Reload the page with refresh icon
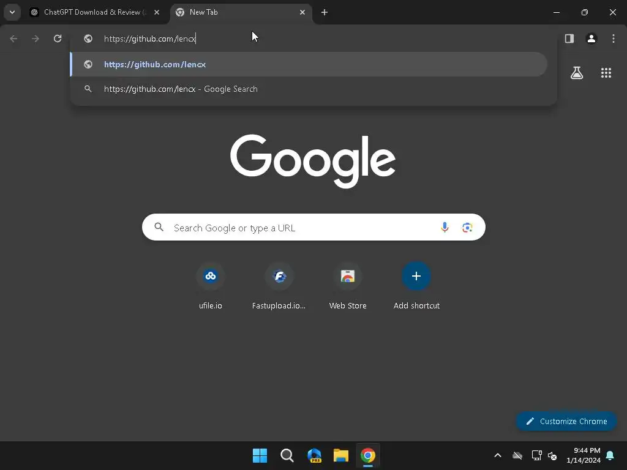 [x=58, y=39]
